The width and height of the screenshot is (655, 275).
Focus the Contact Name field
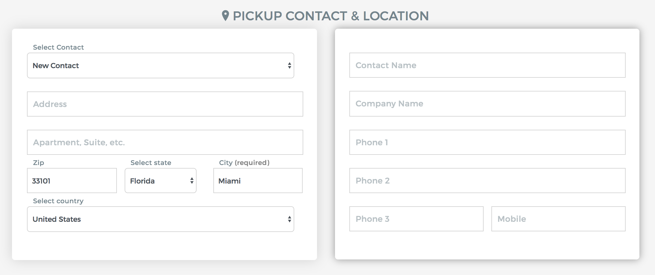(488, 65)
